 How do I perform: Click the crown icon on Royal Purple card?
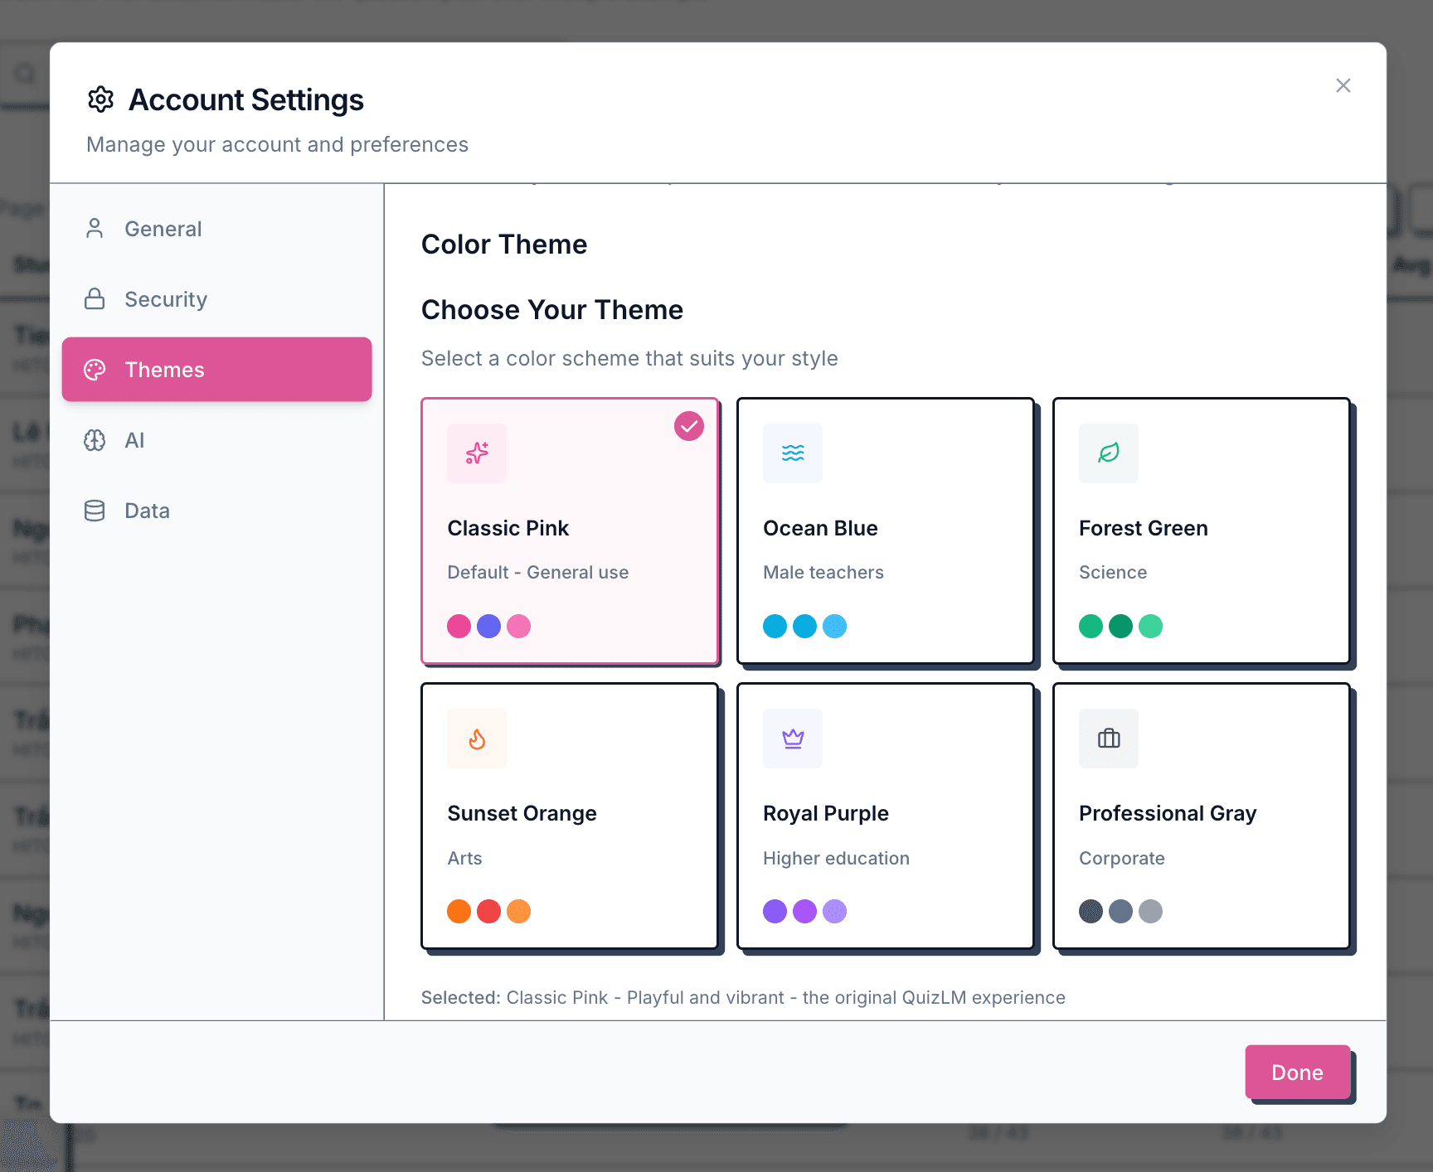[x=792, y=739]
